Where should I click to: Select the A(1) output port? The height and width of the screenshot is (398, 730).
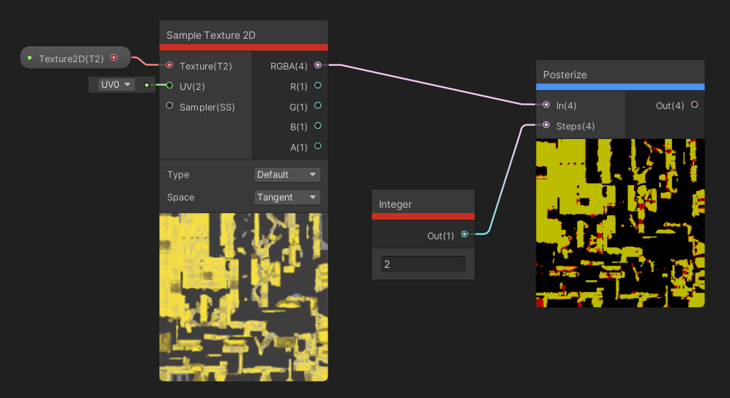(317, 147)
